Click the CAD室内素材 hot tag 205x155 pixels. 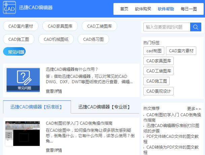181,51
